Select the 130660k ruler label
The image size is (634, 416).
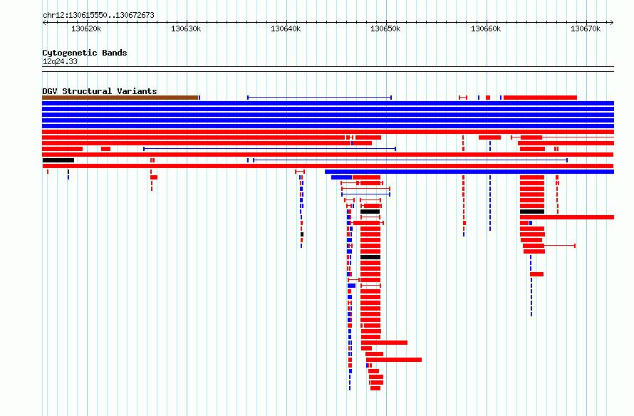click(486, 28)
